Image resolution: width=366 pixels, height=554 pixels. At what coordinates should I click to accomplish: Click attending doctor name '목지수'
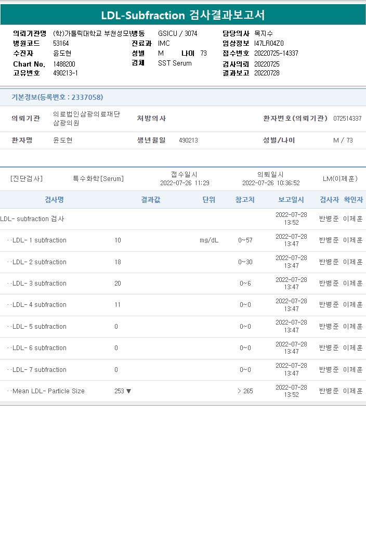pyautogui.click(x=264, y=34)
